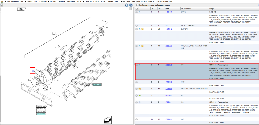Click the package box icon in the WASHER row

pyautogui.click(x=140, y=89)
